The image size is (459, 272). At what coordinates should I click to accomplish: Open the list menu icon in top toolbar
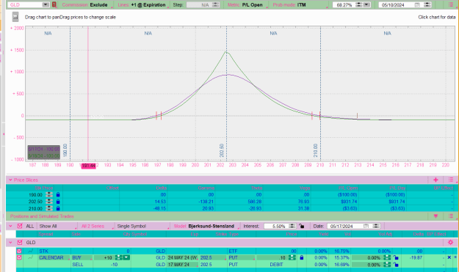[x=451, y=4]
